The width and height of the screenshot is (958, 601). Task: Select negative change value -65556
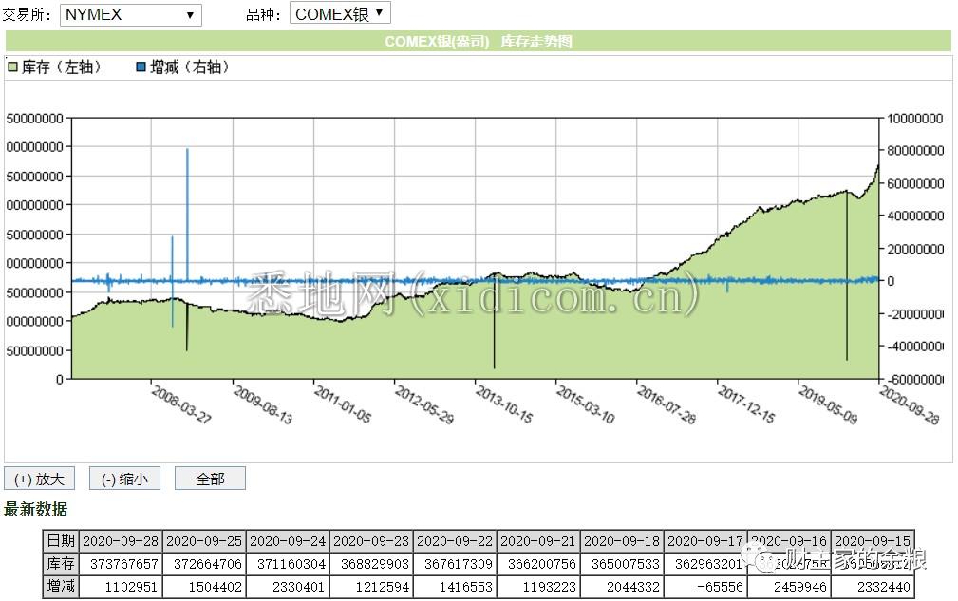721,587
